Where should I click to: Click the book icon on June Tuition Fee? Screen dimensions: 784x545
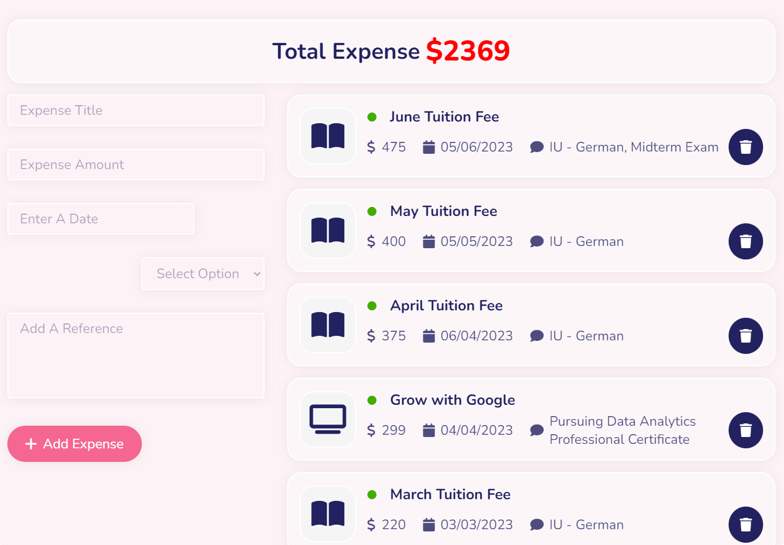point(327,136)
